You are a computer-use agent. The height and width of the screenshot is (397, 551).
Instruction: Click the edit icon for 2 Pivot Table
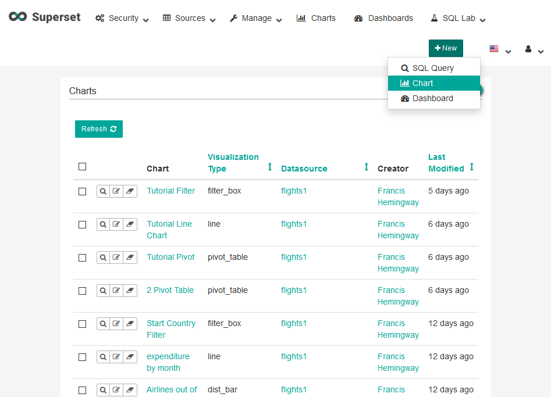click(x=117, y=291)
